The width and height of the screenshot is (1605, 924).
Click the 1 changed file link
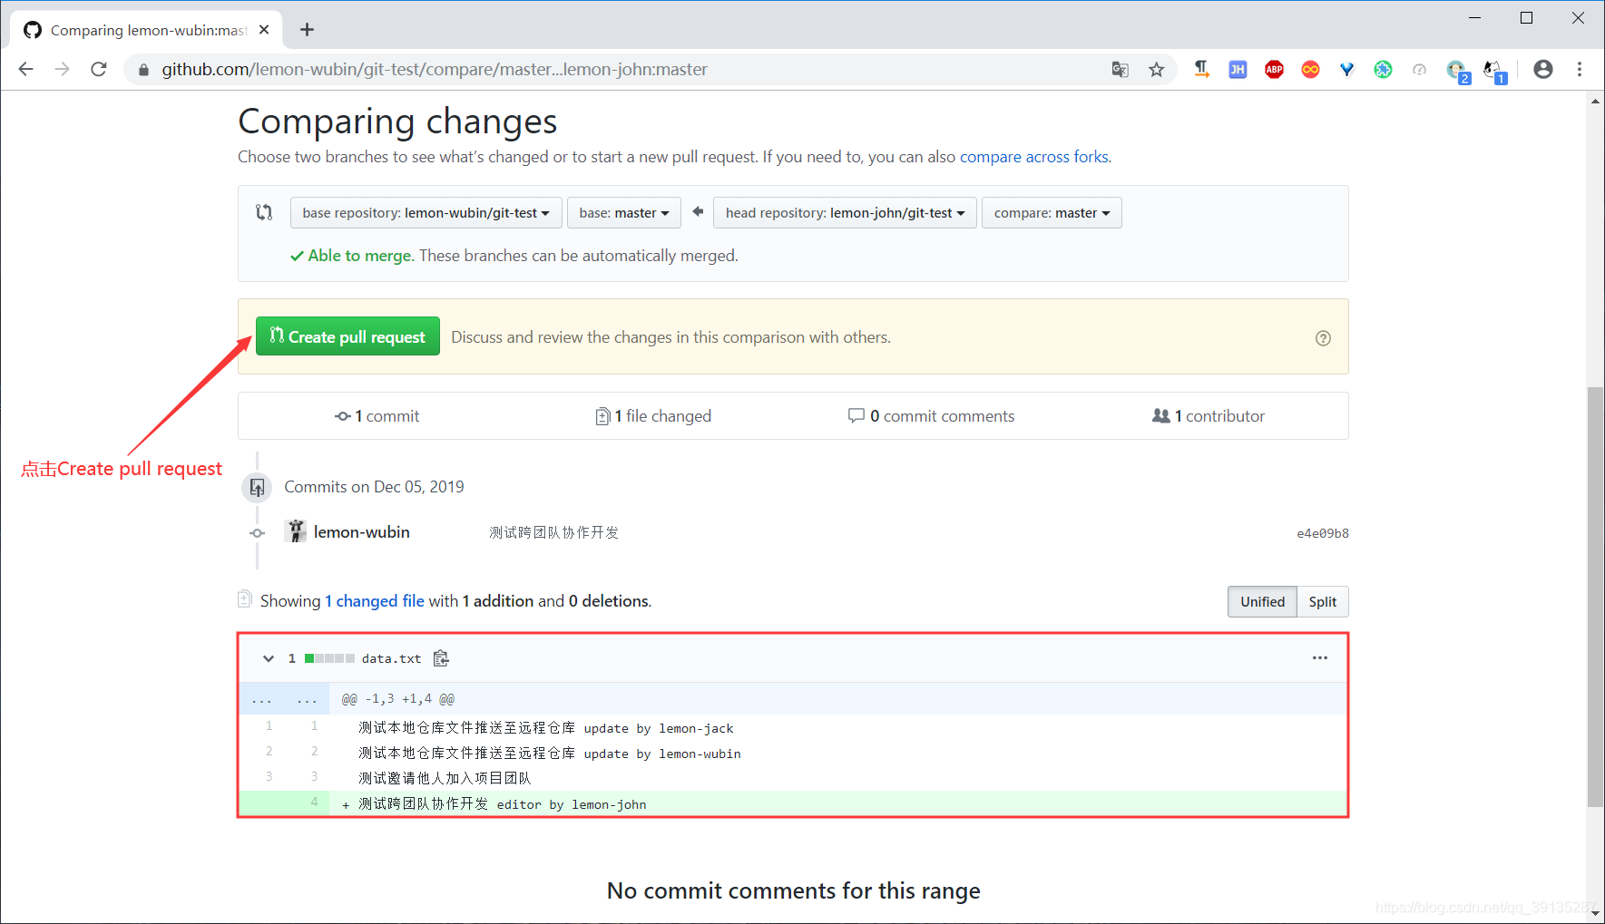point(375,601)
